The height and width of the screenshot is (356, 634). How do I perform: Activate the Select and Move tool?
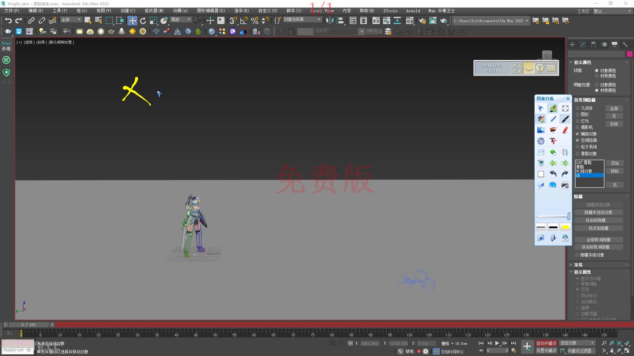132,20
